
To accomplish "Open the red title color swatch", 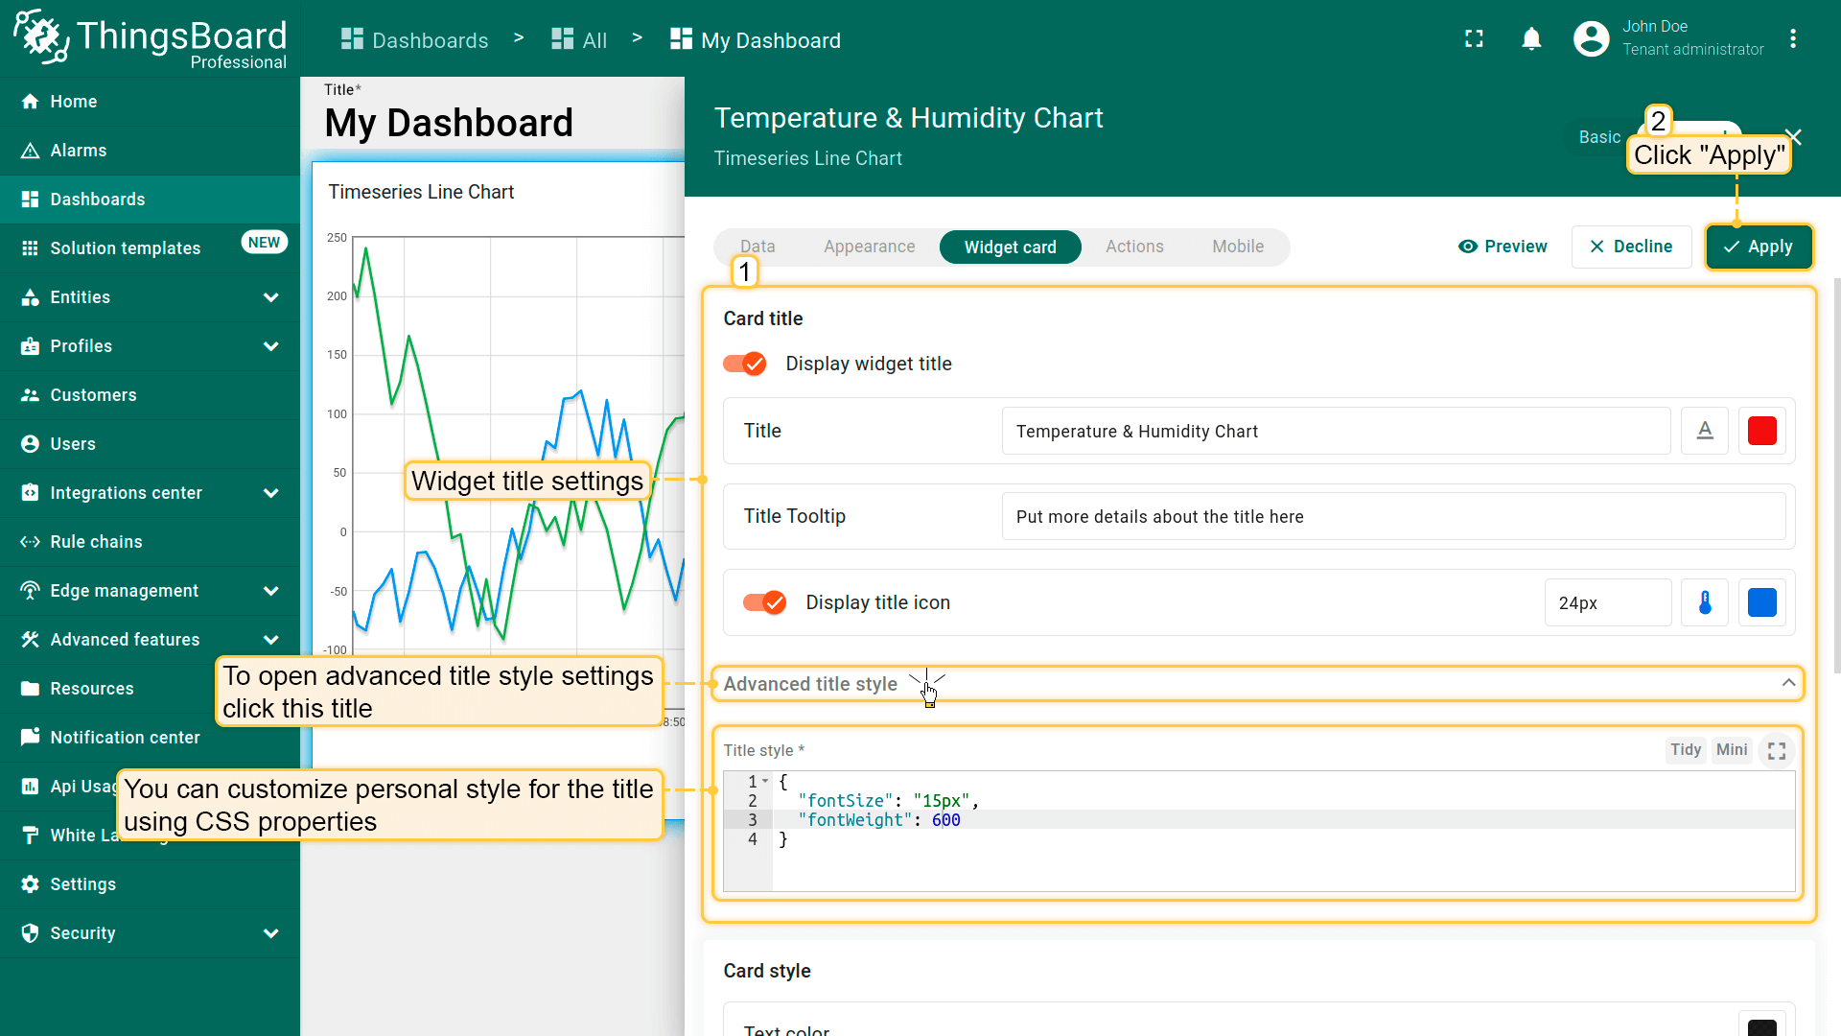I will 1761,431.
